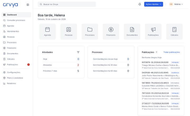Screen dimensions: 190x116
Task: Click the HA user avatar
Action: click(171, 4)
